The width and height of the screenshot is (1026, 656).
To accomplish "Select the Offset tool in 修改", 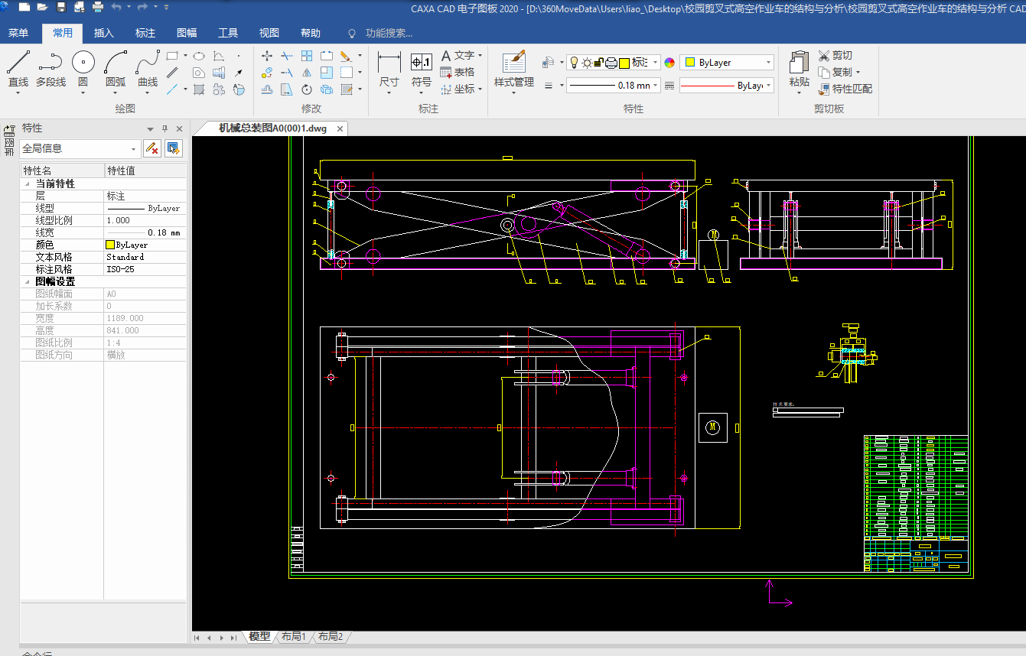I will tap(267, 89).
